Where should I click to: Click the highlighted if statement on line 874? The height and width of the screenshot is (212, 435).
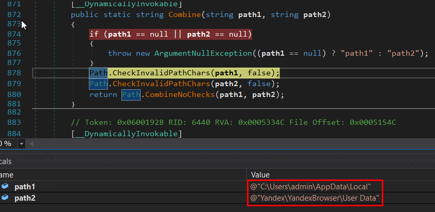point(170,34)
